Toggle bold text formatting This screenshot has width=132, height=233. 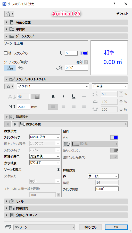(53, 97)
